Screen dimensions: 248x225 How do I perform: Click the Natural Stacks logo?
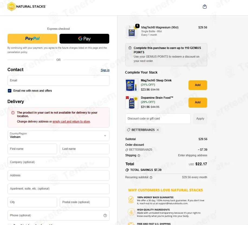click(x=27, y=6)
